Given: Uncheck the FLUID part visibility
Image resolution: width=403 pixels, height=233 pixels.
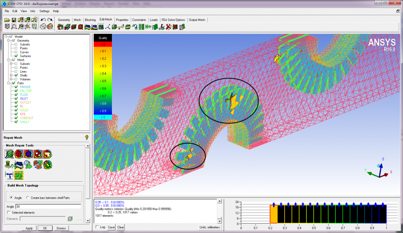Looking at the screenshot, I should (x=17, y=95).
